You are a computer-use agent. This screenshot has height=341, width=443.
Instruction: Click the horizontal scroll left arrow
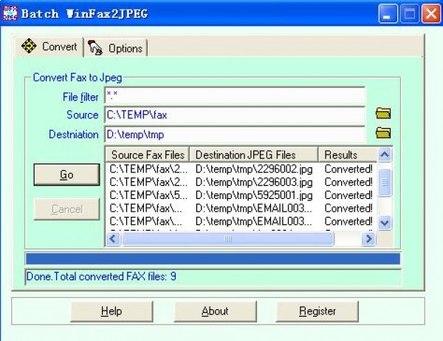pos(113,239)
